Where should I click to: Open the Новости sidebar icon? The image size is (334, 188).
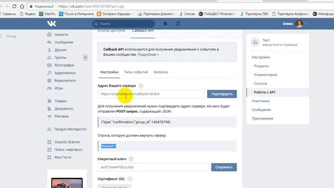coord(49,34)
